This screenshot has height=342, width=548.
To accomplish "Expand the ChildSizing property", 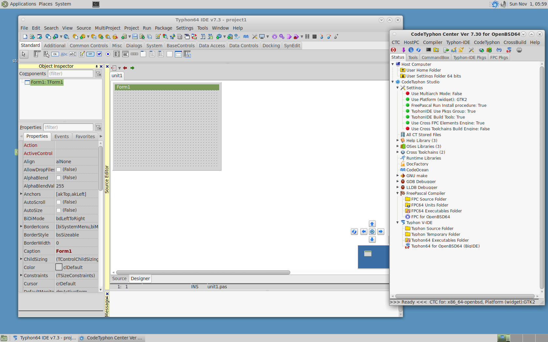I will (21, 259).
